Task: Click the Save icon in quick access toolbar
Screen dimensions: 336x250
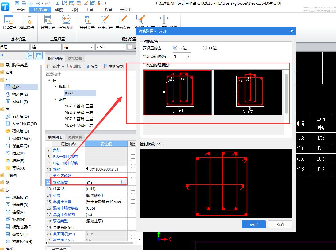Action: 17,3
